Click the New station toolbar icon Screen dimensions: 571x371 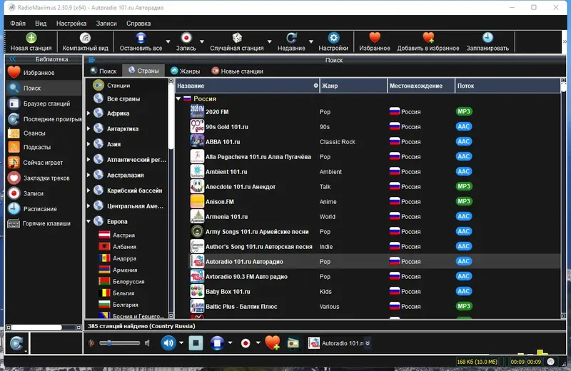(x=31, y=42)
